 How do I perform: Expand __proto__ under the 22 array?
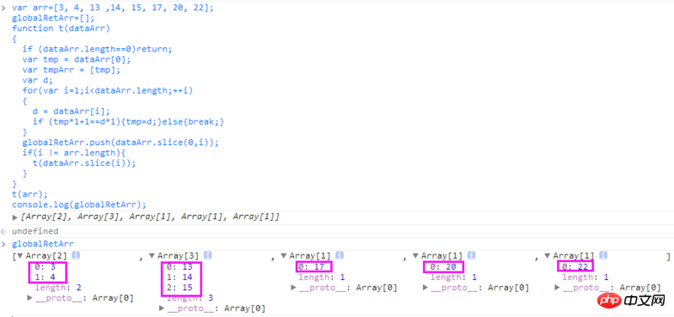(x=558, y=287)
